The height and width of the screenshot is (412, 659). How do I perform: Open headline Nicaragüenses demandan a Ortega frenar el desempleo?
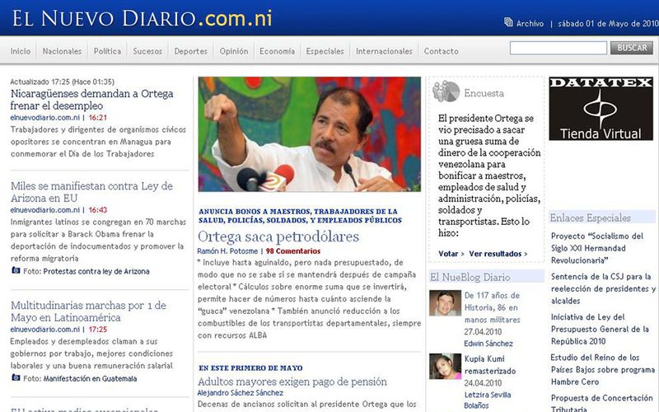click(91, 99)
